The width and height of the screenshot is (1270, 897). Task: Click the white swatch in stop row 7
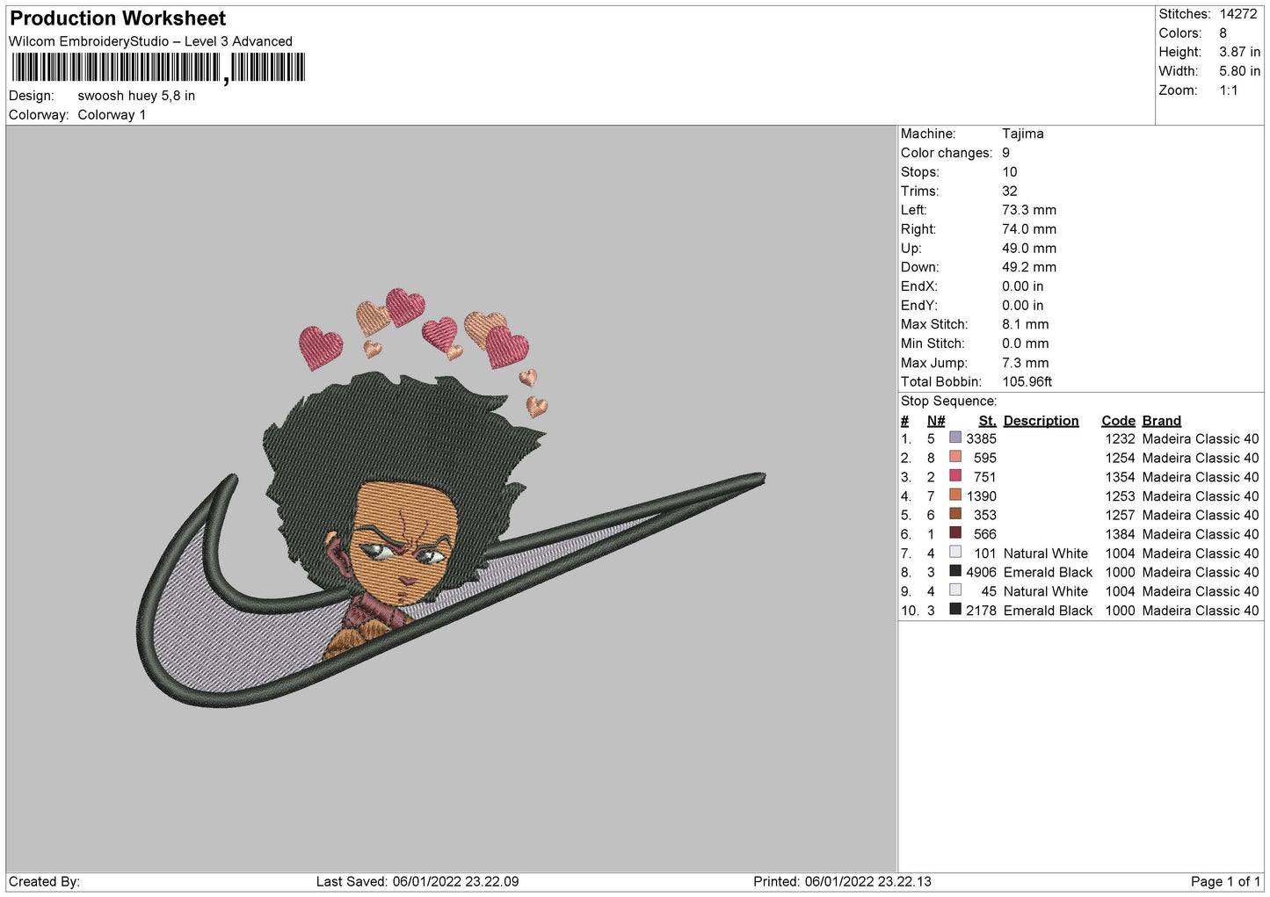(x=955, y=553)
